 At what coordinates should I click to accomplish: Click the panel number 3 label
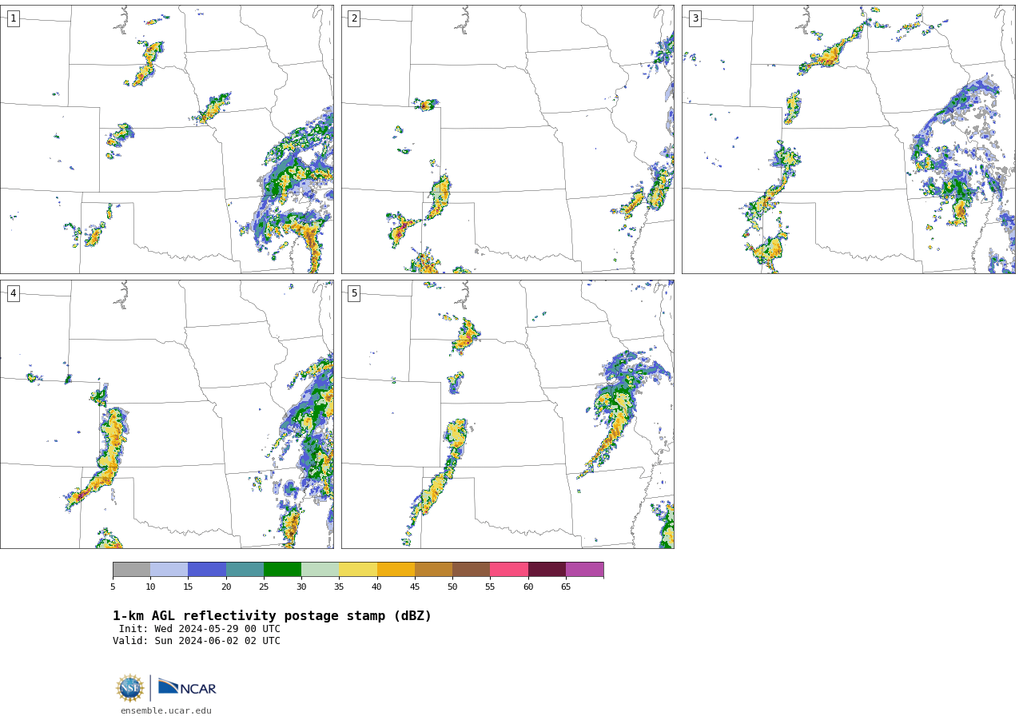click(x=695, y=18)
